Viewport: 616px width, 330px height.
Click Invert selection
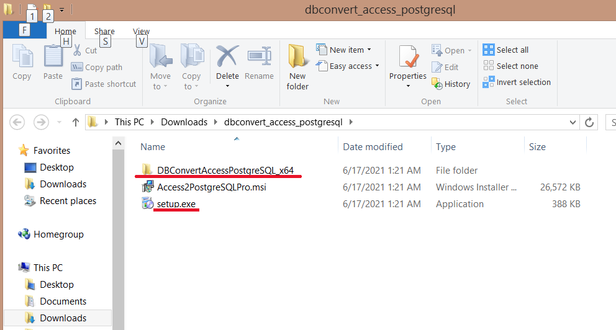point(517,82)
